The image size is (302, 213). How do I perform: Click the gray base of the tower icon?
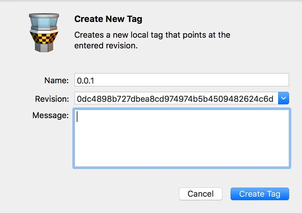pos(43,46)
